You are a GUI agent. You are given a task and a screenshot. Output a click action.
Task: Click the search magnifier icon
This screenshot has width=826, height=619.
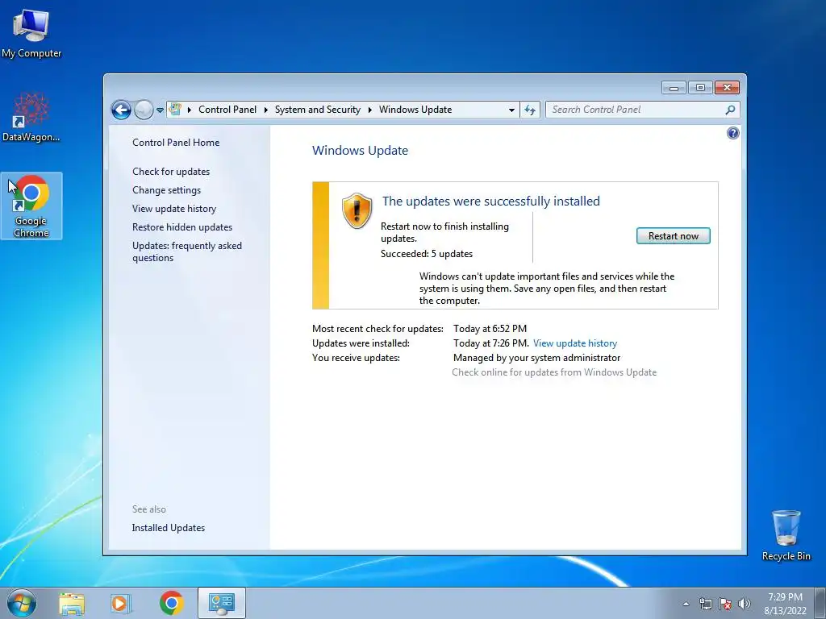tap(730, 110)
